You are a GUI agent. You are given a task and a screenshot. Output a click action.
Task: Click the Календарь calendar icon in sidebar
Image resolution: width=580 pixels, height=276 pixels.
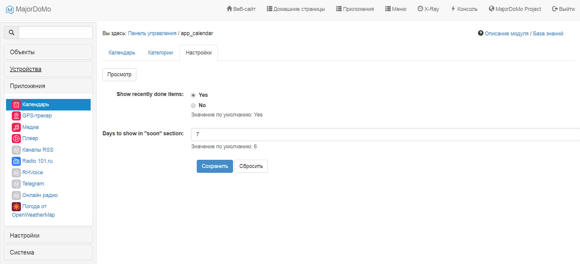[16, 105]
